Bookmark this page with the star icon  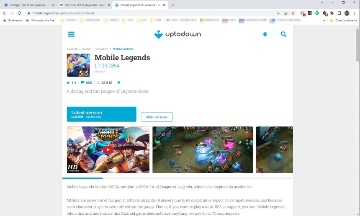point(293,13)
